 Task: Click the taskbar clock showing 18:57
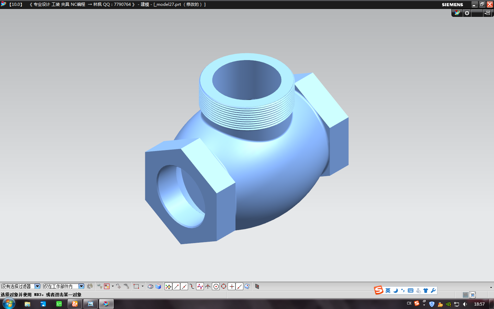479,304
